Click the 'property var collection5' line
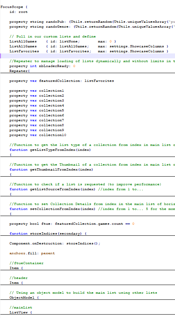The width and height of the screenshot is (175, 318). click(x=36, y=111)
